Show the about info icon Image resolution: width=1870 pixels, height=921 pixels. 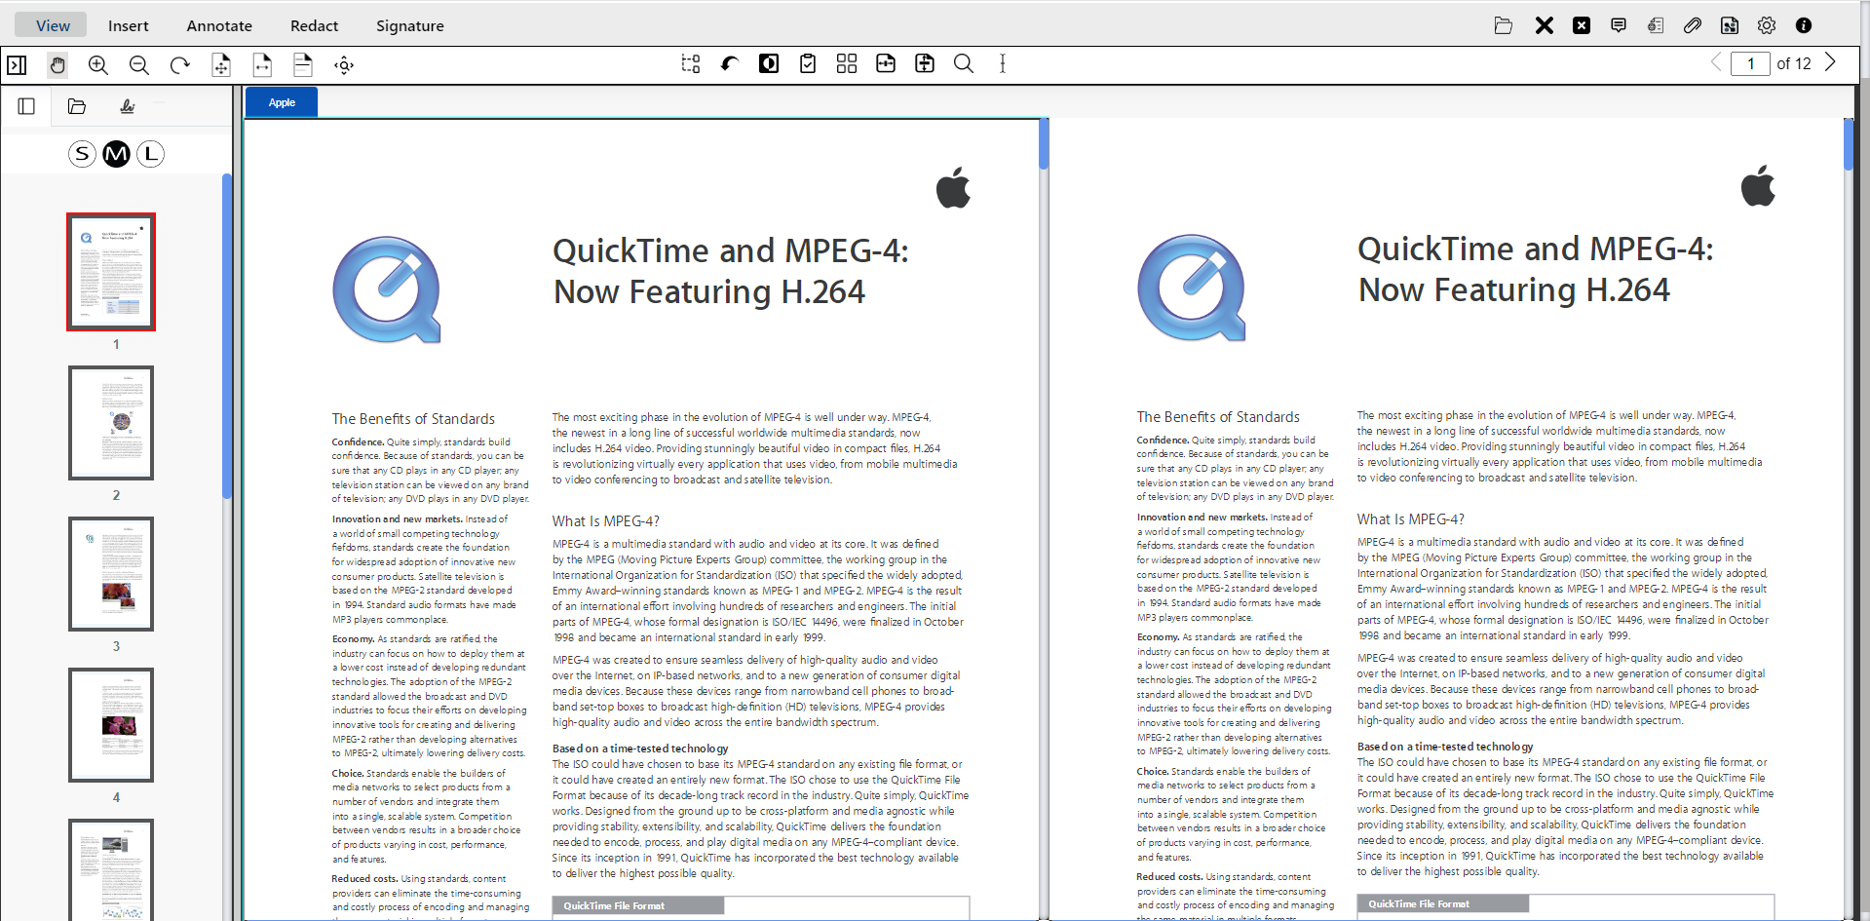tap(1804, 25)
